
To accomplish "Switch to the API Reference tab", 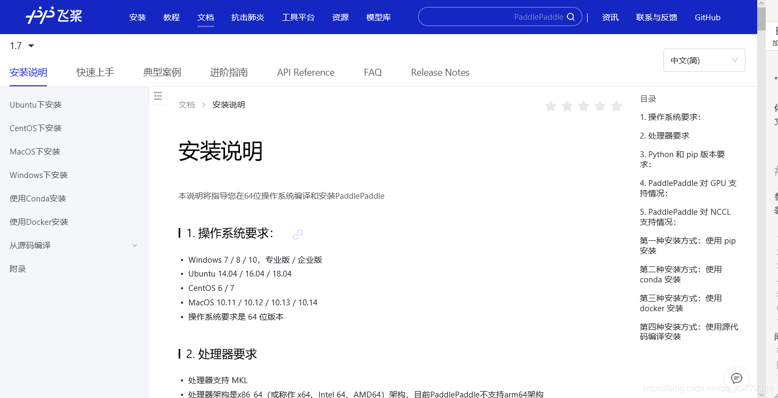I will [x=306, y=72].
